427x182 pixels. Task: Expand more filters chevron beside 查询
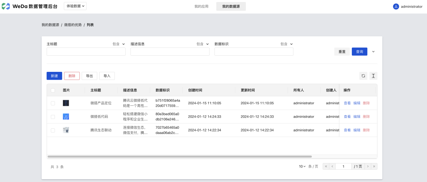pyautogui.click(x=373, y=52)
